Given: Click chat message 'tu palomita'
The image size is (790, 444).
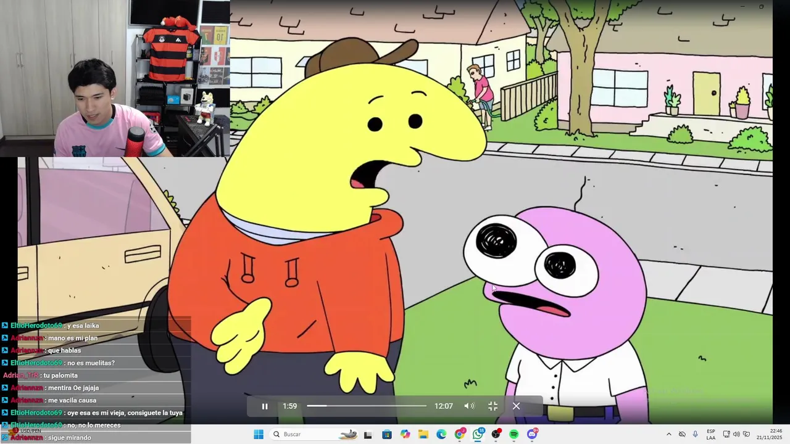Looking at the screenshot, I should click(60, 376).
